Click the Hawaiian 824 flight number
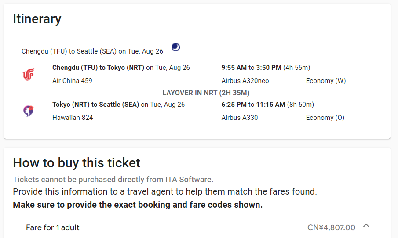398x238 pixels. point(73,118)
